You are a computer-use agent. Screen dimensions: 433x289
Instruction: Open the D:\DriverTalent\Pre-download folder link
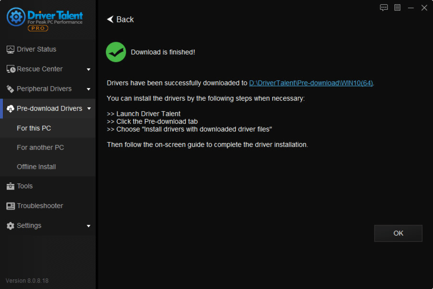pyautogui.click(x=311, y=83)
